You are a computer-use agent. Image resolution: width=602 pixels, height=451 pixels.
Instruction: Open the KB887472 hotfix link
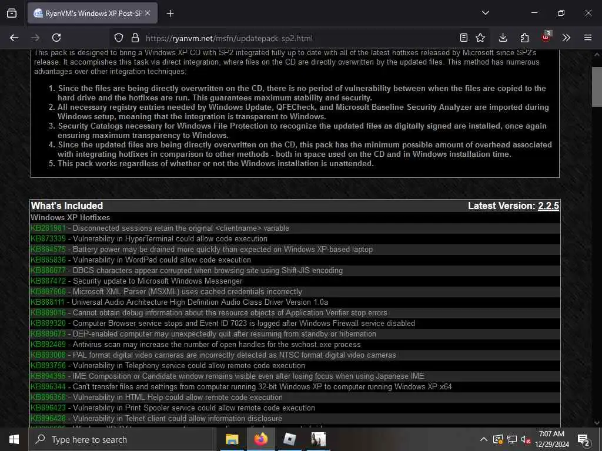click(48, 281)
